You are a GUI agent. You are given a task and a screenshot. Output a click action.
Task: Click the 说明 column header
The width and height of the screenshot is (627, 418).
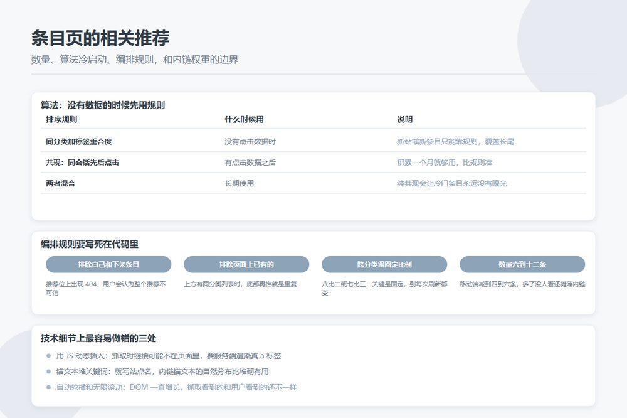pos(404,119)
